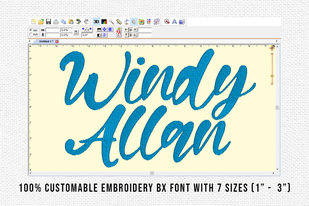The height and width of the screenshot is (206, 309).
Task: Close the Untitled 1 tab
Action: point(57,41)
